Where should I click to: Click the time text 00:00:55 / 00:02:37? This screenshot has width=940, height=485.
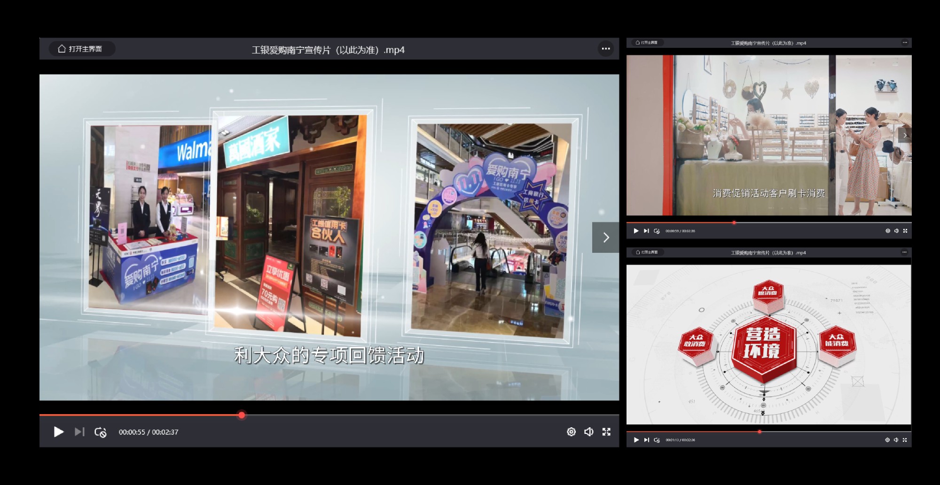149,432
